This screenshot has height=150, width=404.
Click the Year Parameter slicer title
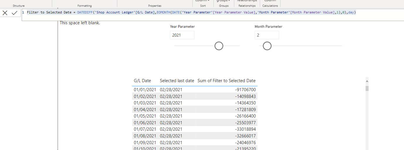(x=182, y=27)
